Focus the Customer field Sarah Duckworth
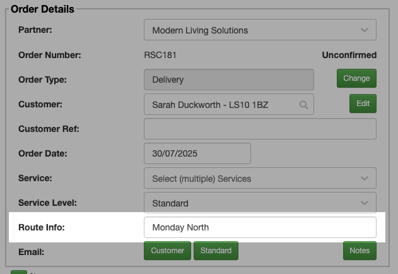Screen dimensions: 398x274 229,104
